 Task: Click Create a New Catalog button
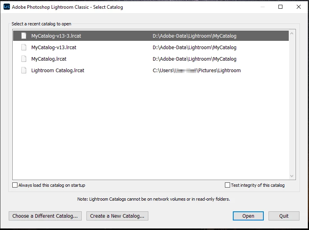(x=117, y=216)
